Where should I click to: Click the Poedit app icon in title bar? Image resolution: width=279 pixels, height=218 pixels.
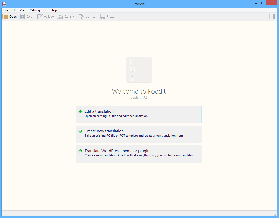click(x=4, y=4)
